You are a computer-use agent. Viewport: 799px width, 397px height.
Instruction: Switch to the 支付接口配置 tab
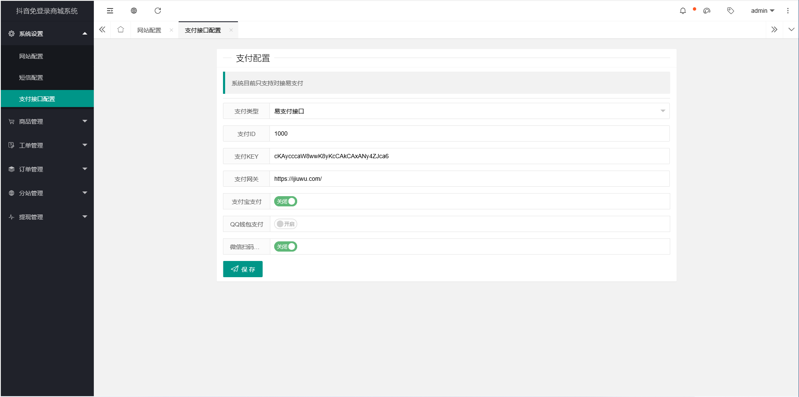click(203, 30)
